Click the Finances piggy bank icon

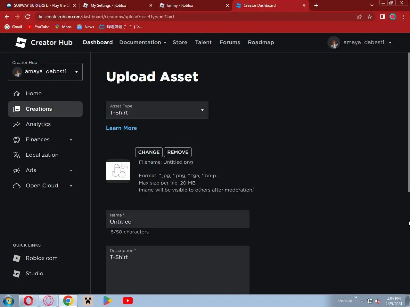coord(17,140)
